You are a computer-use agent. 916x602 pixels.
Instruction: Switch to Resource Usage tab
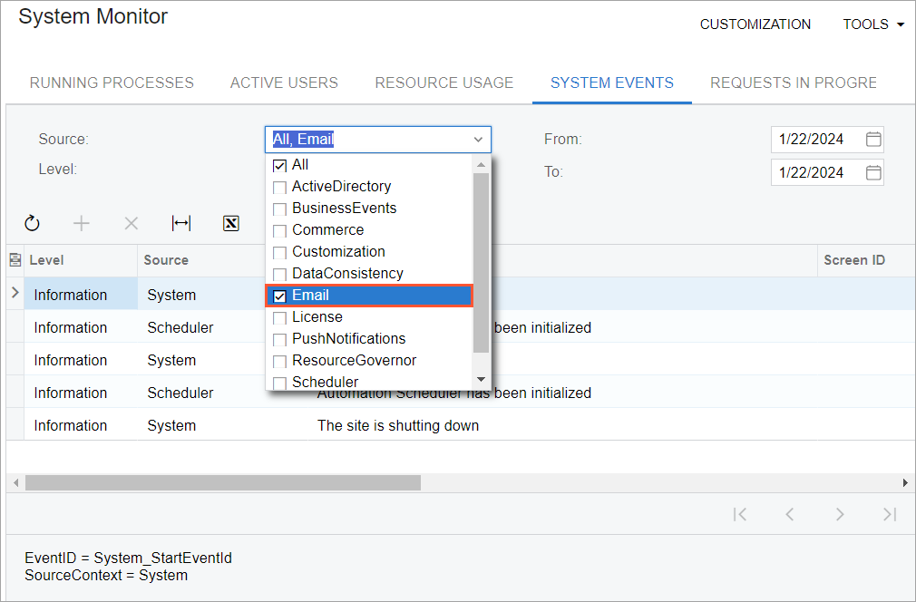point(444,83)
